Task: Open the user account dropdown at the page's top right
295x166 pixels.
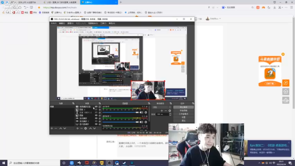Action: [213, 19]
